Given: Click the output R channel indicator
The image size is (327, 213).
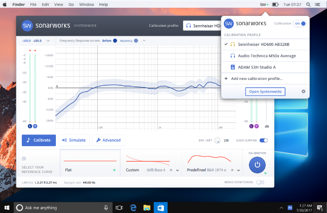Looking at the screenshot, I should point(257,126).
